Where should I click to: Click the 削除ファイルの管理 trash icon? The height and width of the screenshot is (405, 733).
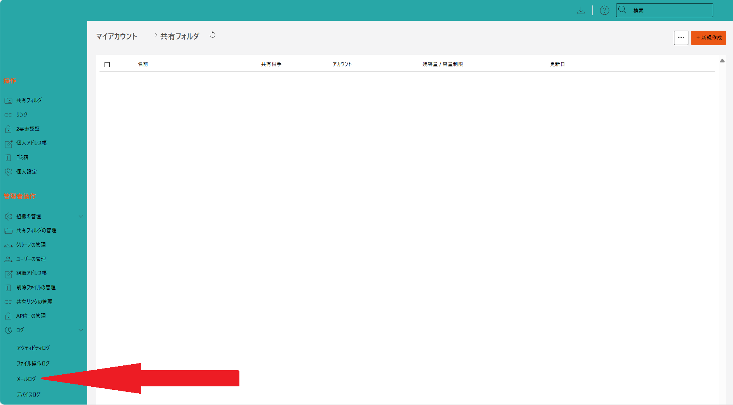[x=8, y=288]
